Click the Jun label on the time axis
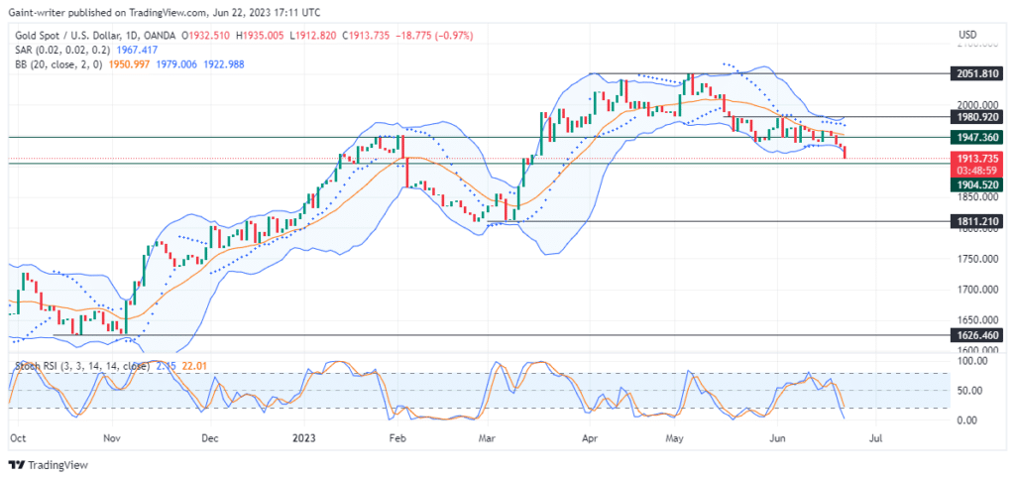The image size is (1015, 480). 777,438
